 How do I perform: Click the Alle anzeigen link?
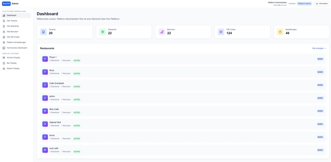[318, 48]
